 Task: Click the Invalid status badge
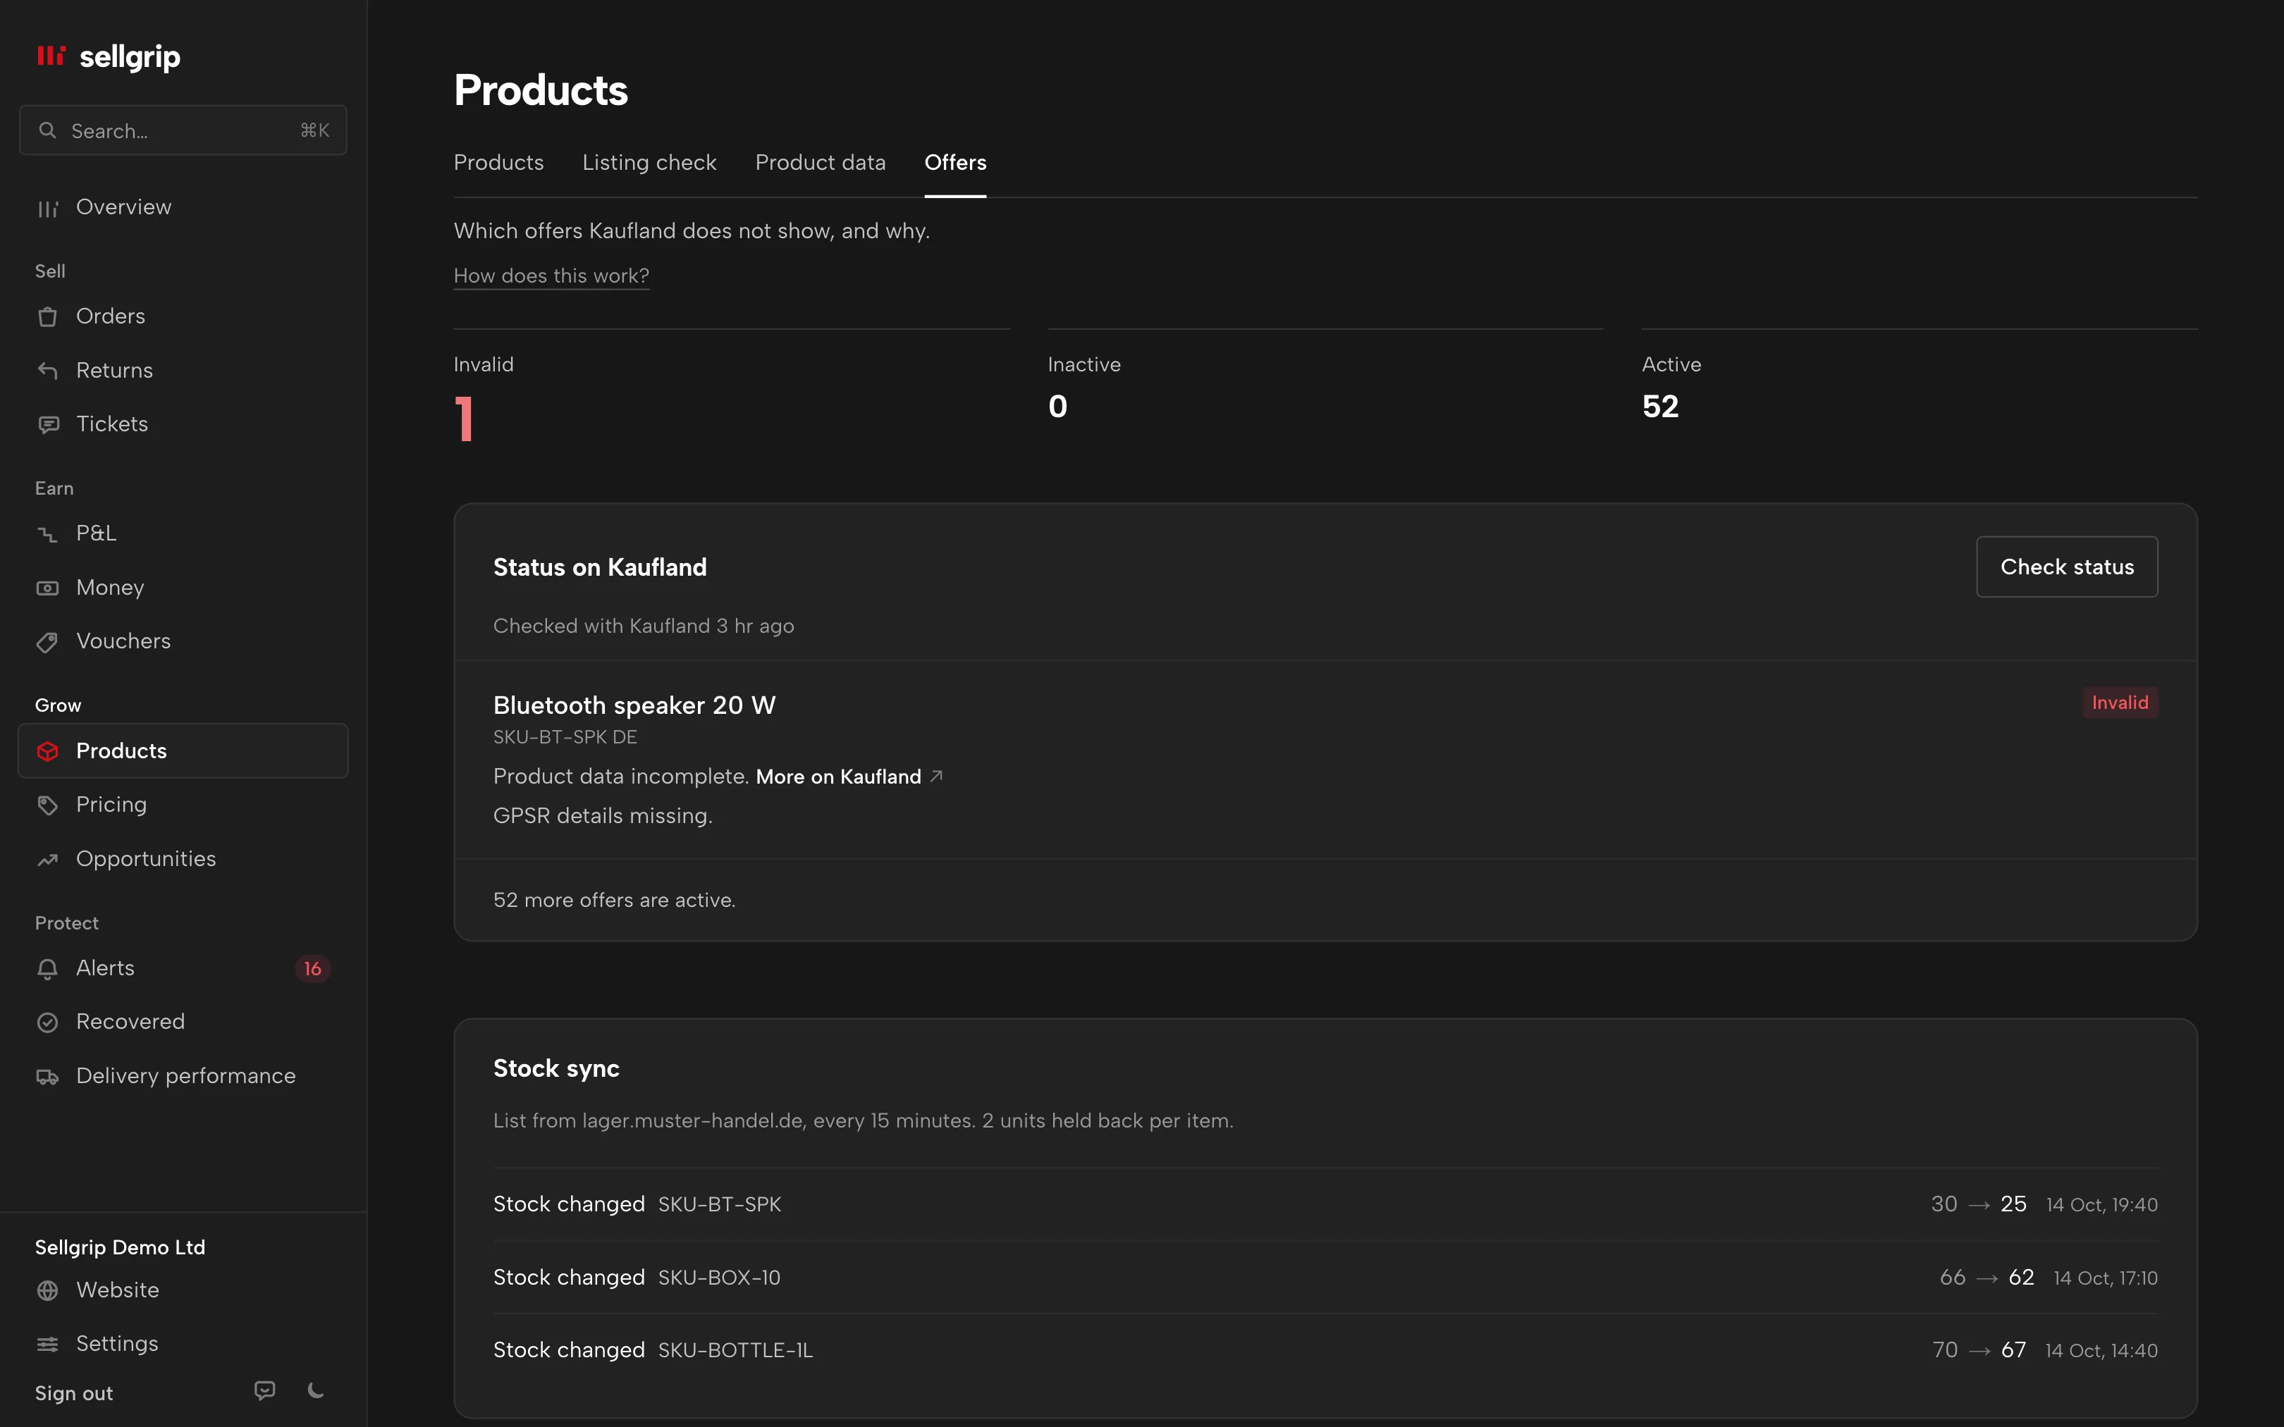pos(2120,702)
